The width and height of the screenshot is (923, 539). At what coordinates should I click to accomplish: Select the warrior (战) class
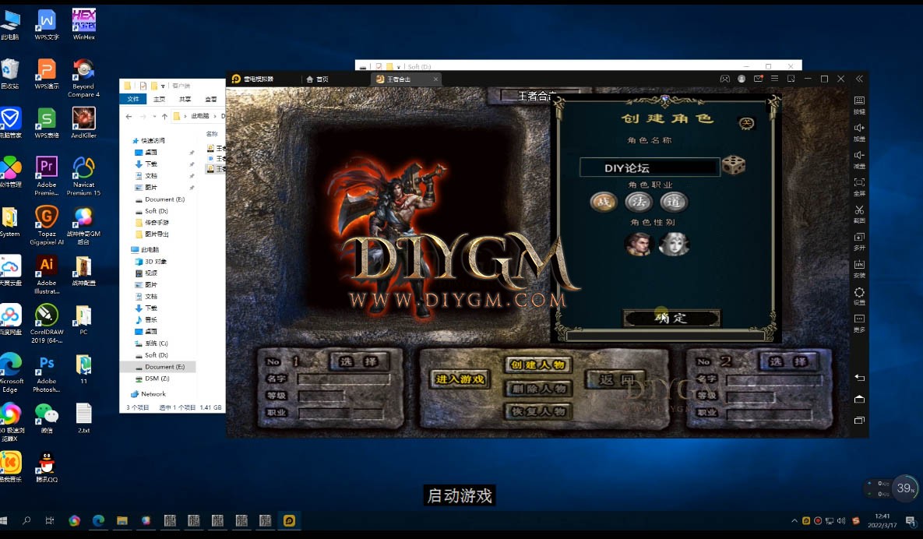[x=604, y=202]
